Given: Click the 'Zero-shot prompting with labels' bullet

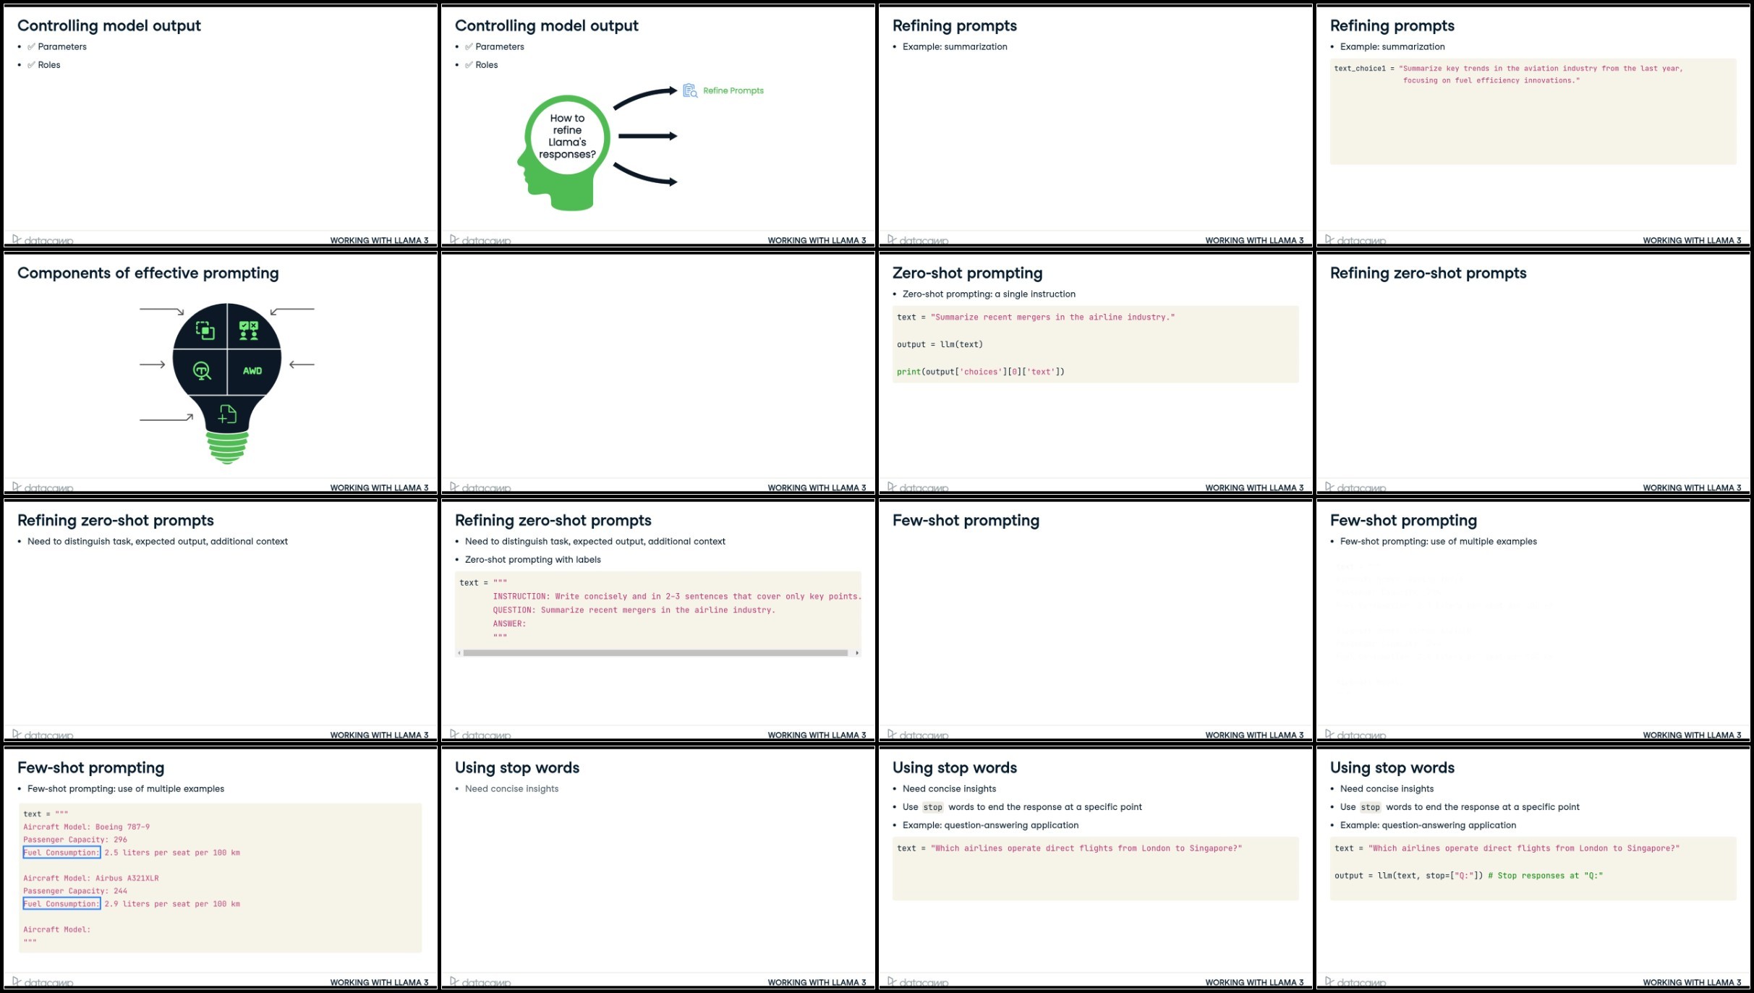Looking at the screenshot, I should coord(533,559).
